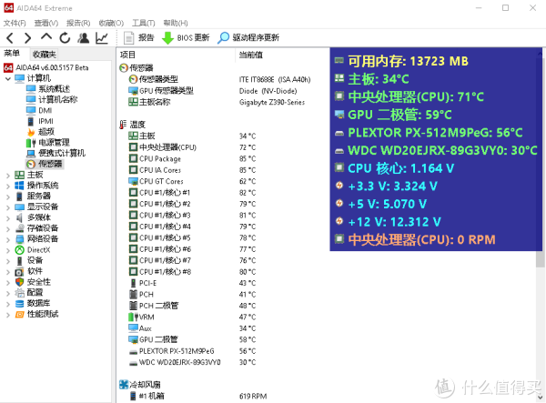Viewport: 546px width, 403px height.
Task: Click the thermometer icon beside 温度
Action: [123, 125]
